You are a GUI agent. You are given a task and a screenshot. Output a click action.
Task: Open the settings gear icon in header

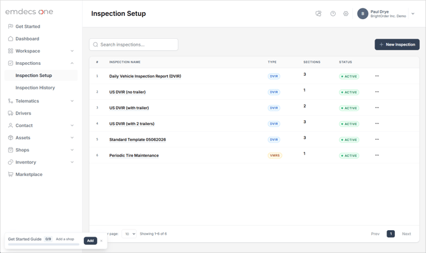346,13
